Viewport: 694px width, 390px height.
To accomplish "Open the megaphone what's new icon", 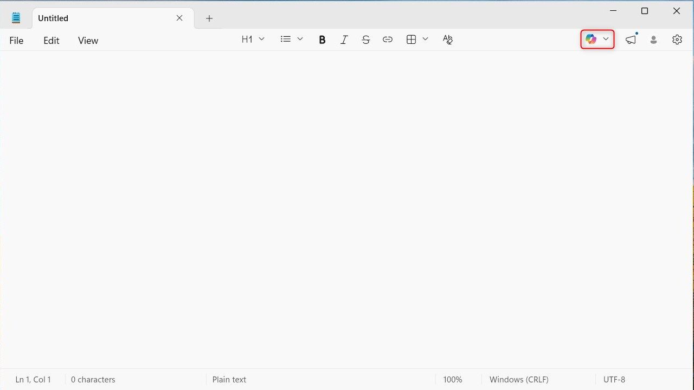I will click(x=631, y=40).
